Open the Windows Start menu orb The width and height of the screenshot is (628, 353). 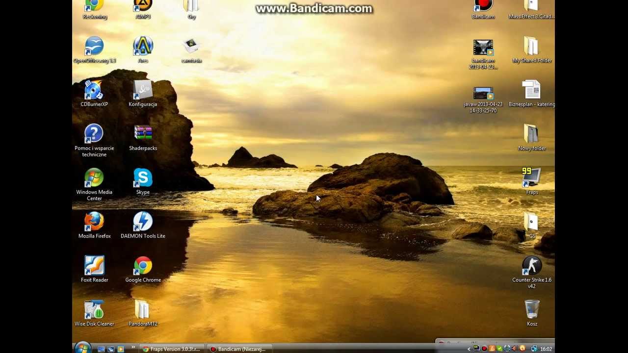point(82,348)
